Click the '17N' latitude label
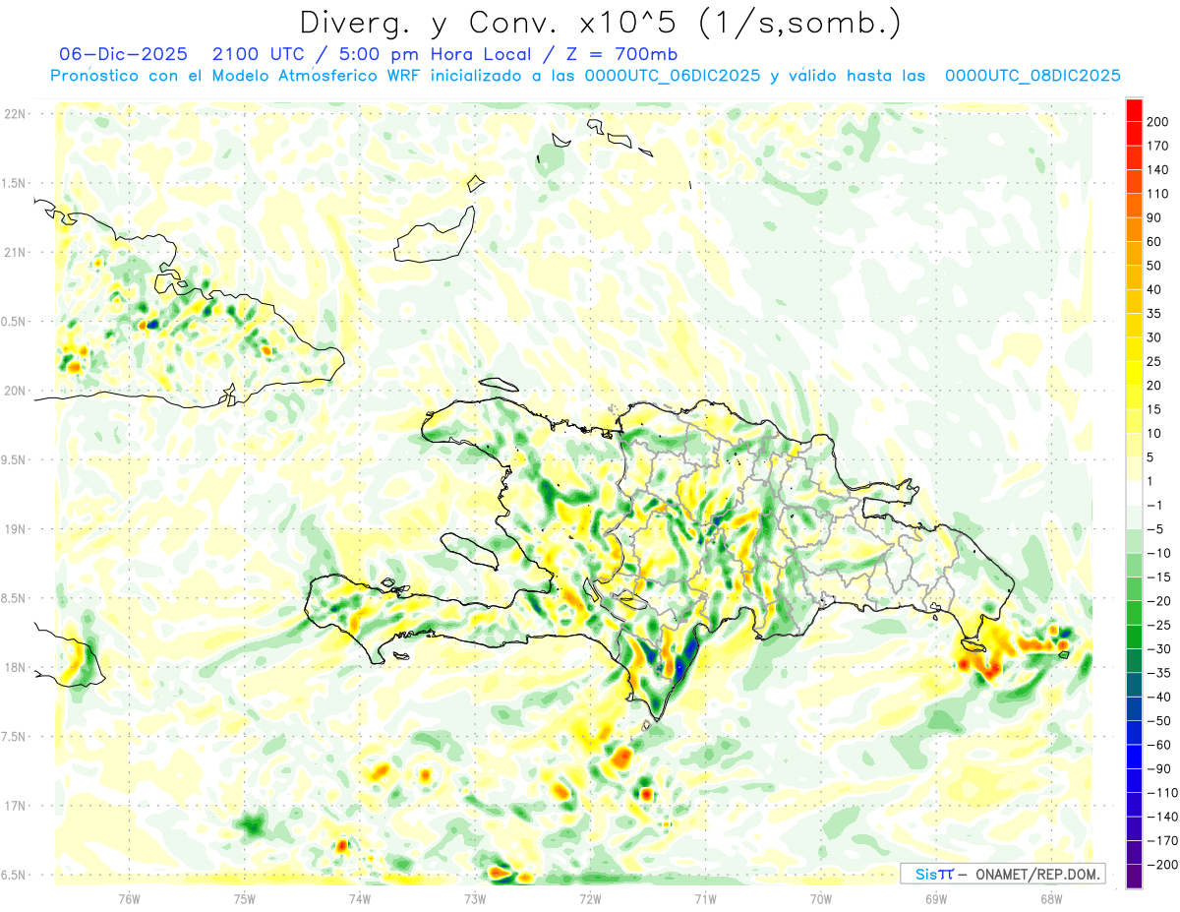This screenshot has width=1180, height=912. pyautogui.click(x=15, y=806)
